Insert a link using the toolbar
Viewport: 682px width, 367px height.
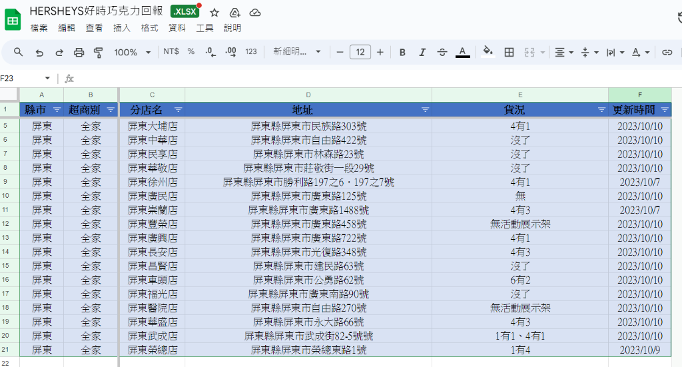click(667, 52)
